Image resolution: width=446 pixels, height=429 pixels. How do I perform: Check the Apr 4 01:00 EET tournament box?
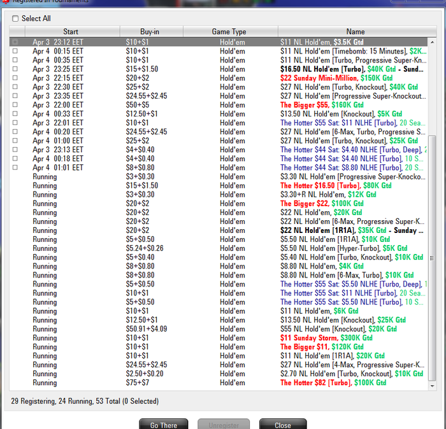[15, 141]
